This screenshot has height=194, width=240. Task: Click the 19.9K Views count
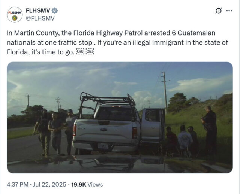pos(87,184)
